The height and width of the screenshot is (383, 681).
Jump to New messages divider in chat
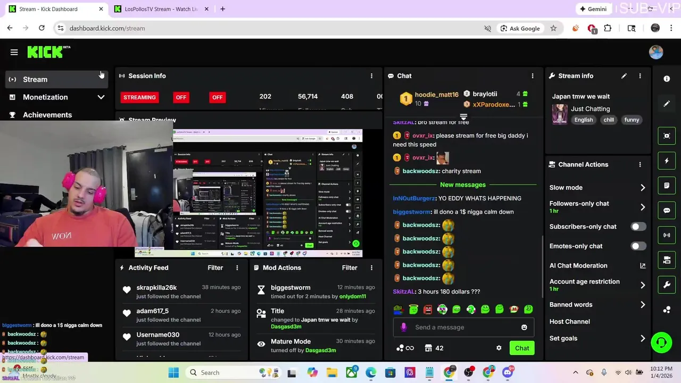pyautogui.click(x=463, y=185)
